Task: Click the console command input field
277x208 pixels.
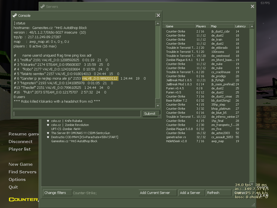Action: 77,114
